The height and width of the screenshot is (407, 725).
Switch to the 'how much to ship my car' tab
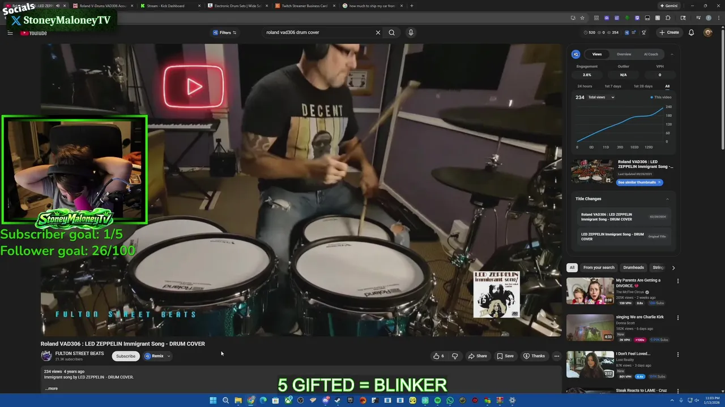(x=372, y=6)
